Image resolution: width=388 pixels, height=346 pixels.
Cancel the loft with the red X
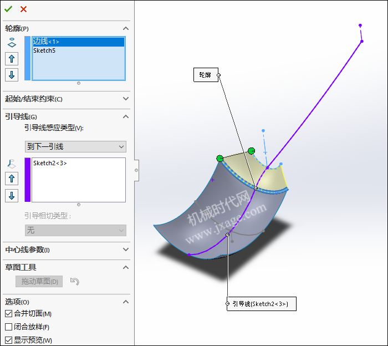point(23,9)
